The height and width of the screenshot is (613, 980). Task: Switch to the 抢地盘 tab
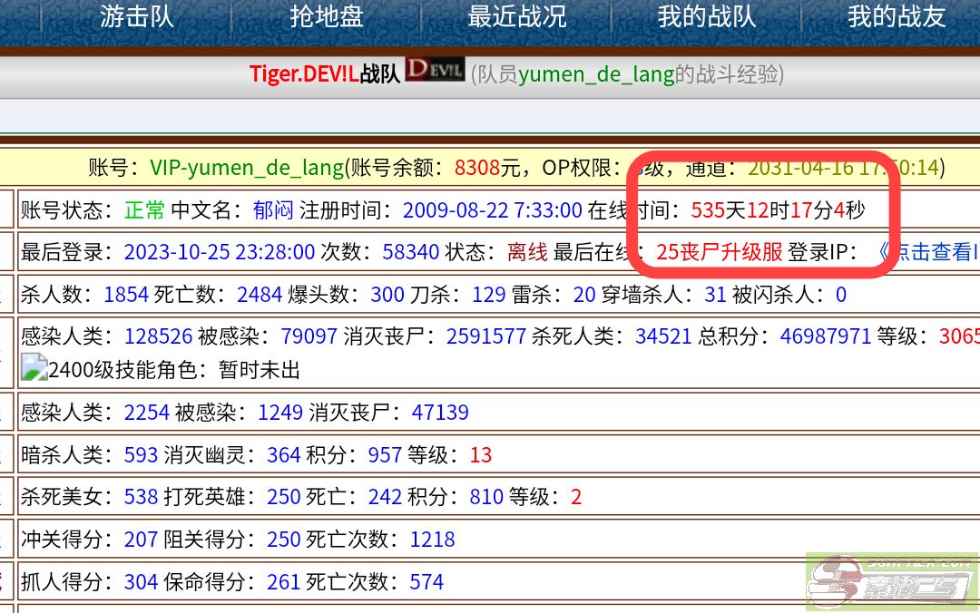pyautogui.click(x=327, y=17)
